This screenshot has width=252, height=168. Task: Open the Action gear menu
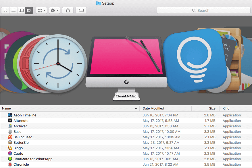click(x=55, y=10)
